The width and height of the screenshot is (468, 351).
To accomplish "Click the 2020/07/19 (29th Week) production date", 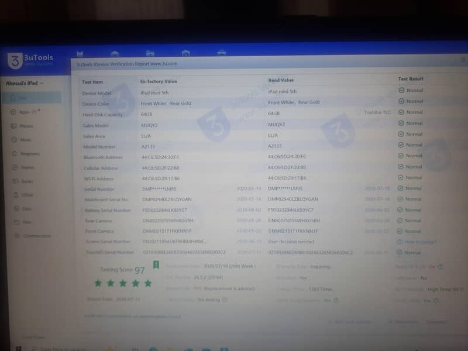I will (x=229, y=266).
